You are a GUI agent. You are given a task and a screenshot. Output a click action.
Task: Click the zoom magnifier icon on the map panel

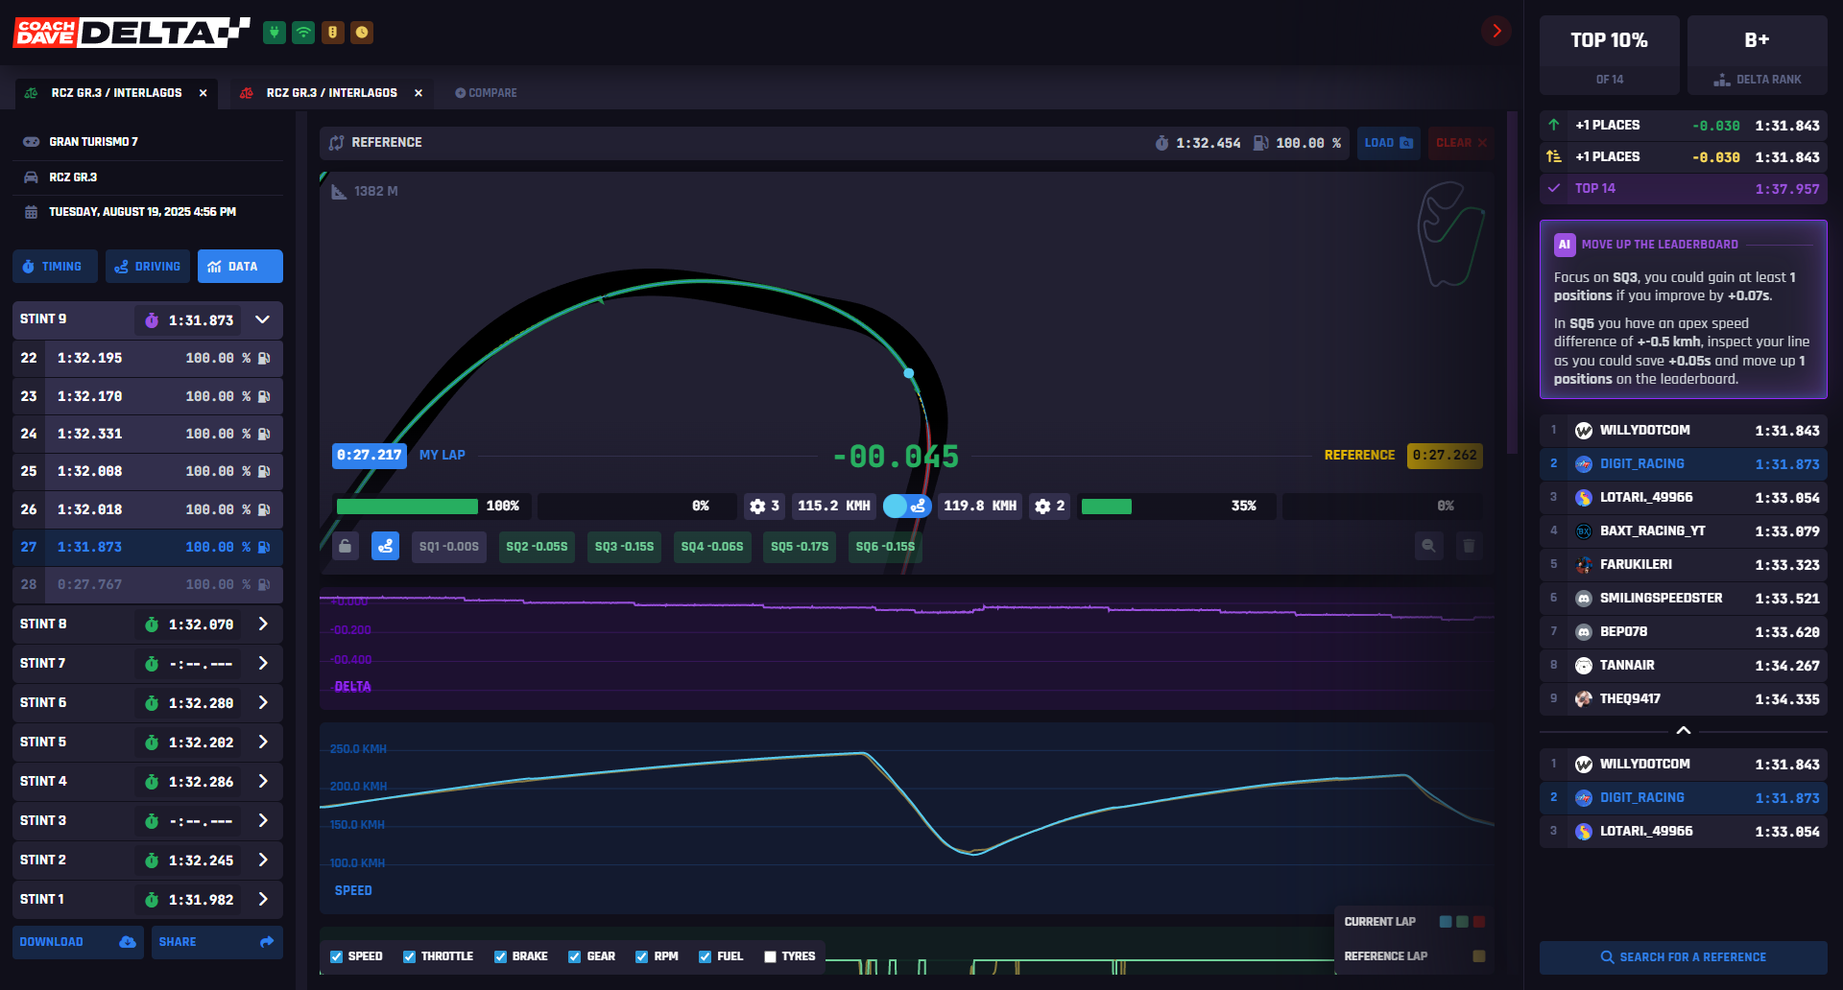(x=1428, y=546)
